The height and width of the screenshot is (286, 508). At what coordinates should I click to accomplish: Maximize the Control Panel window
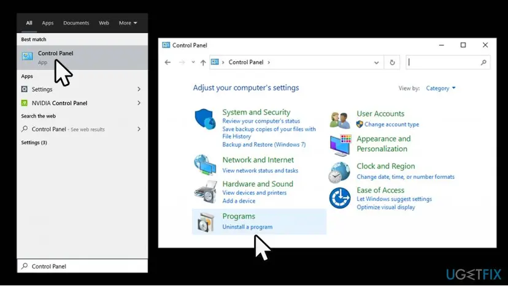click(463, 45)
